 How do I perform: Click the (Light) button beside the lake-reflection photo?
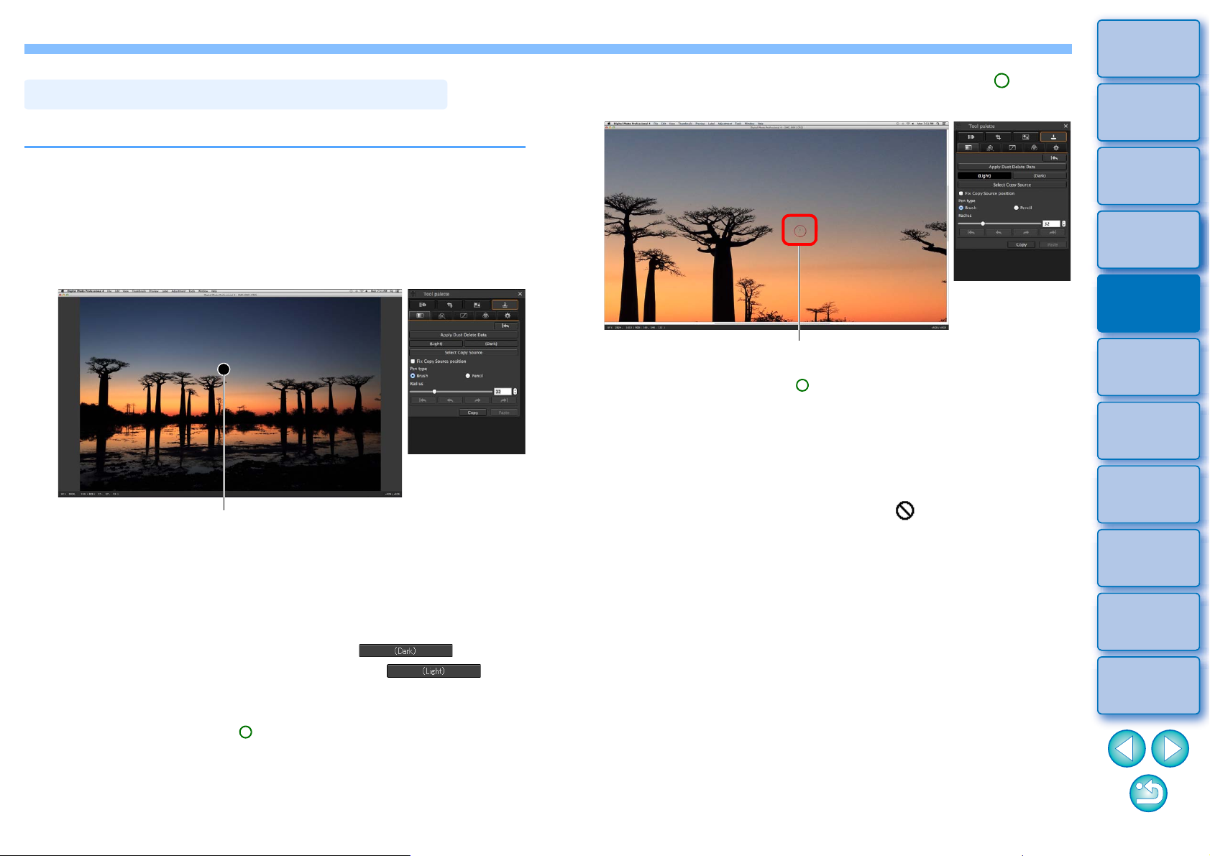[436, 344]
